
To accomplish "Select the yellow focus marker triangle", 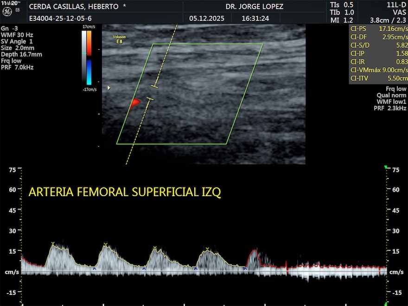I will point(109,88).
